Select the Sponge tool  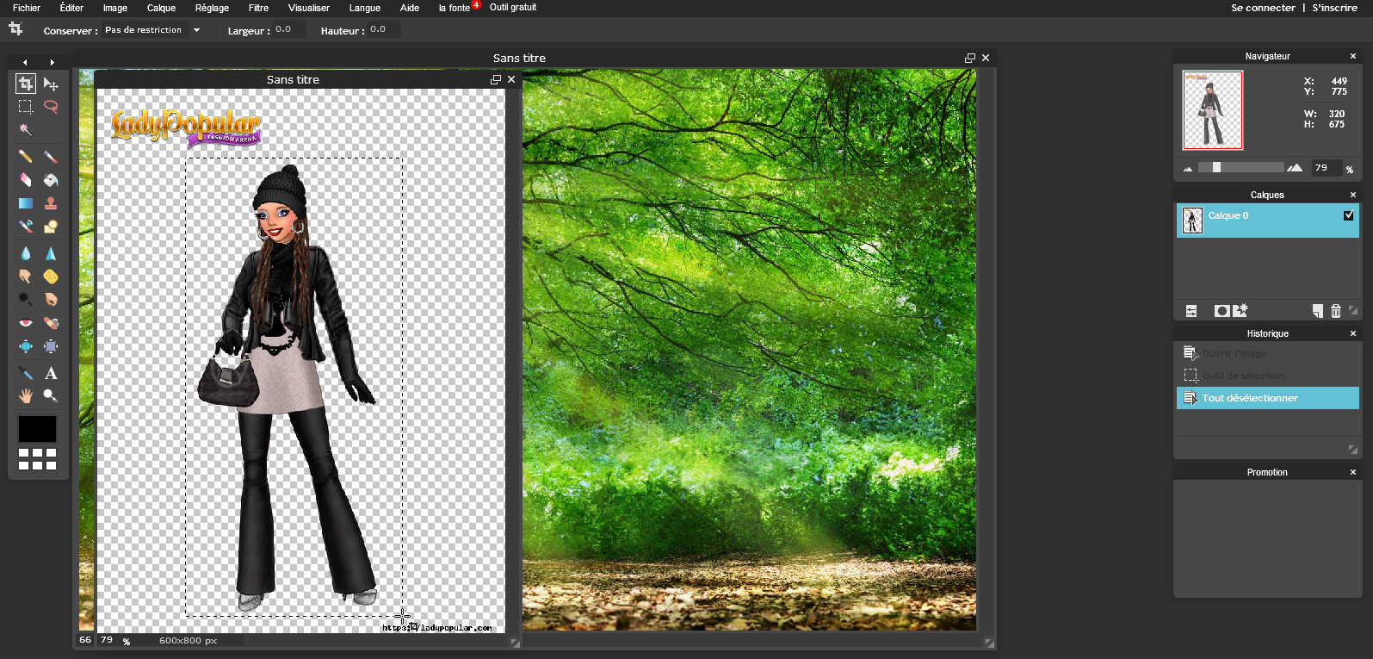pyautogui.click(x=51, y=277)
